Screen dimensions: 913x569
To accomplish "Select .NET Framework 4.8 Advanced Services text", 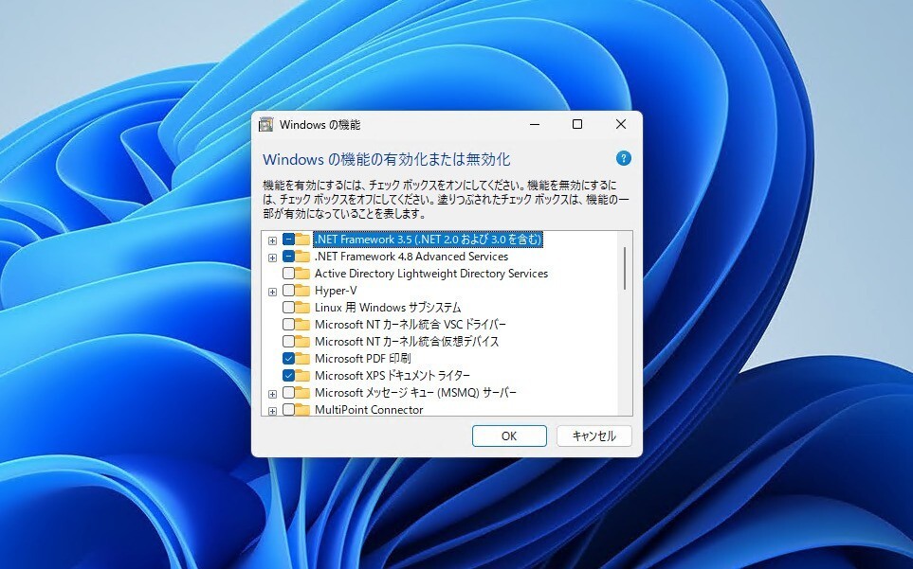I will pos(411,257).
